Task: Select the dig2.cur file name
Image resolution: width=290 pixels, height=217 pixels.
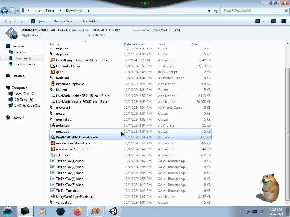Action: click(x=62, y=54)
